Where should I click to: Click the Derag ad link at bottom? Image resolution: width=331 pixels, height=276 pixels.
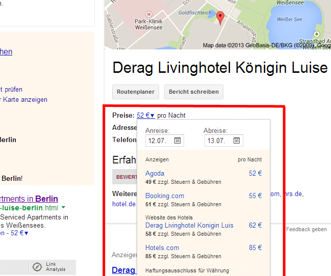123,270
